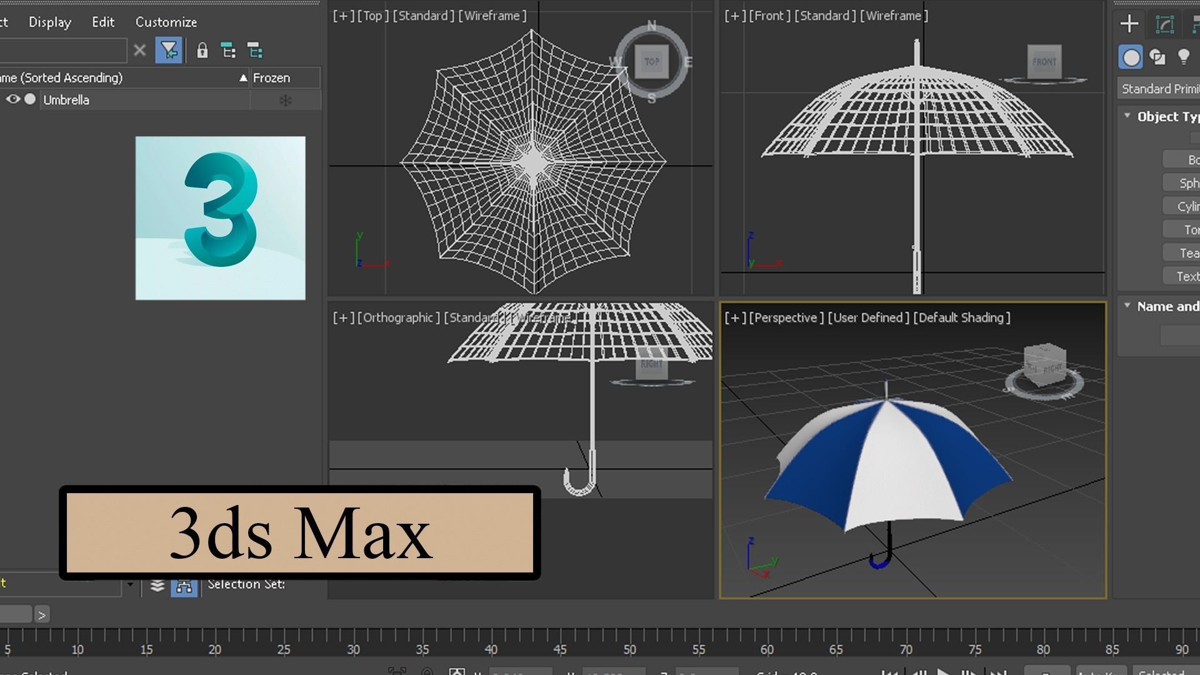Open the [+] menu of the Front viewport

point(736,16)
